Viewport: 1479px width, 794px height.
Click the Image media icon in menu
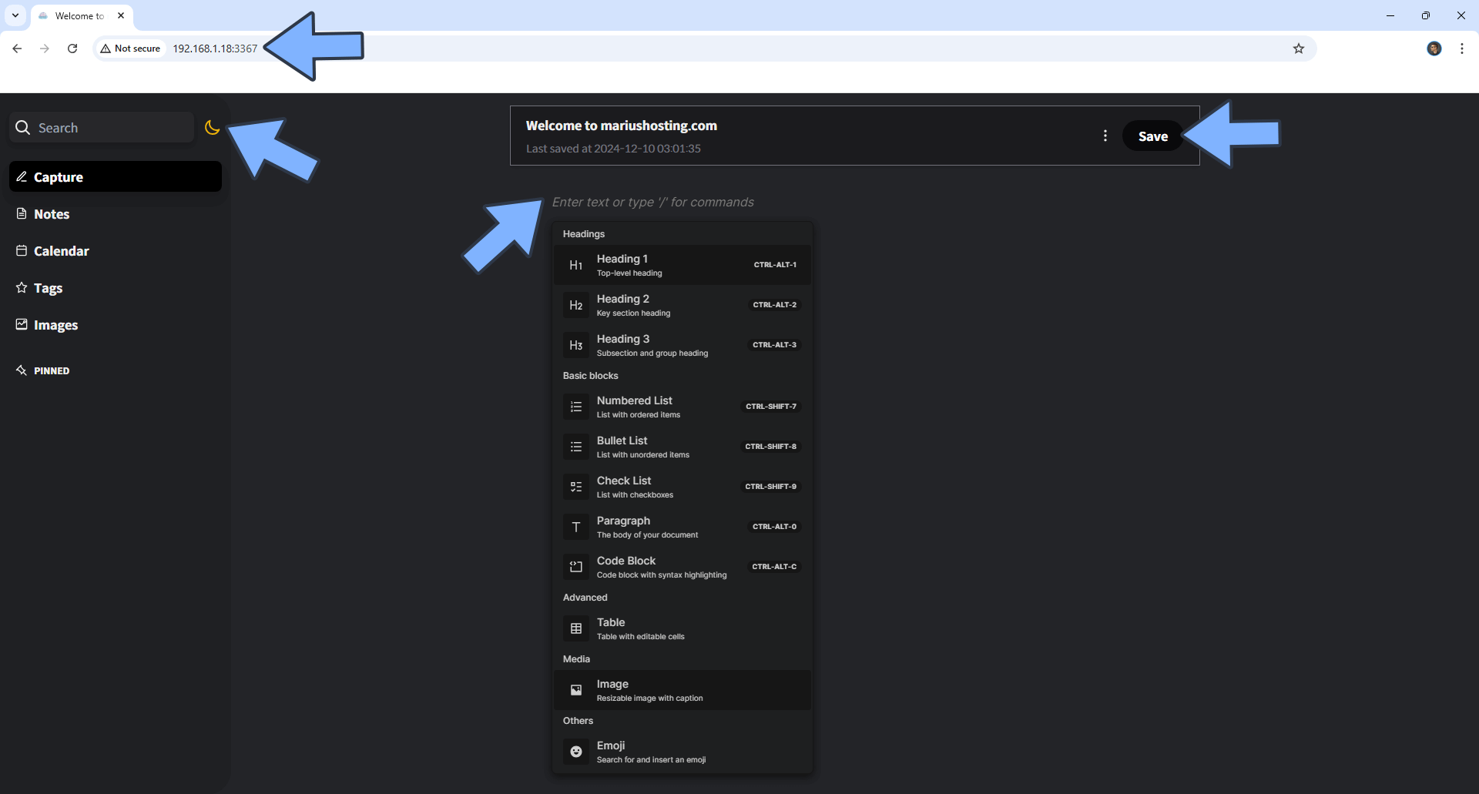pos(576,690)
